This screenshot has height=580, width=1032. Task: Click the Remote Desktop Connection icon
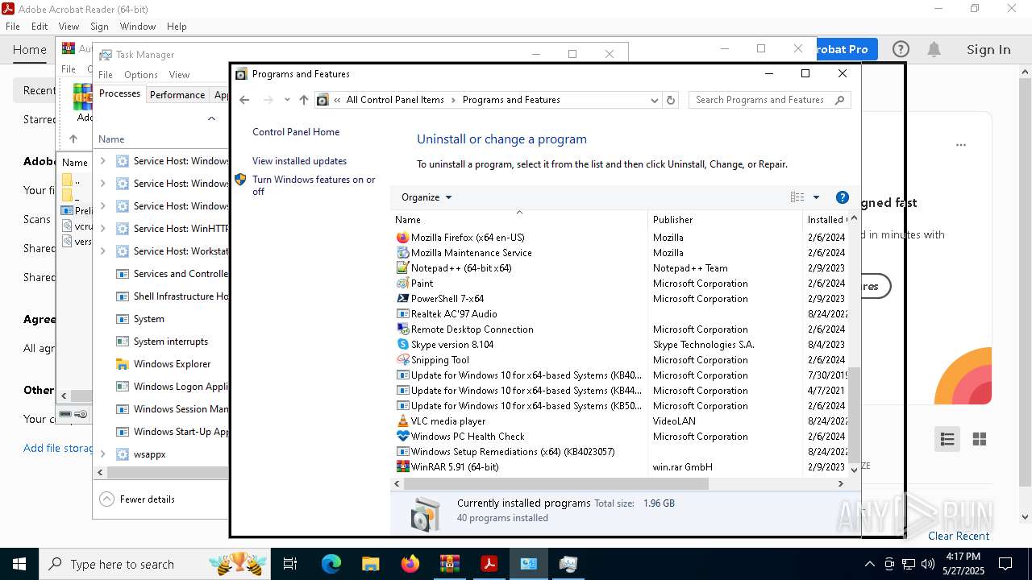click(403, 329)
